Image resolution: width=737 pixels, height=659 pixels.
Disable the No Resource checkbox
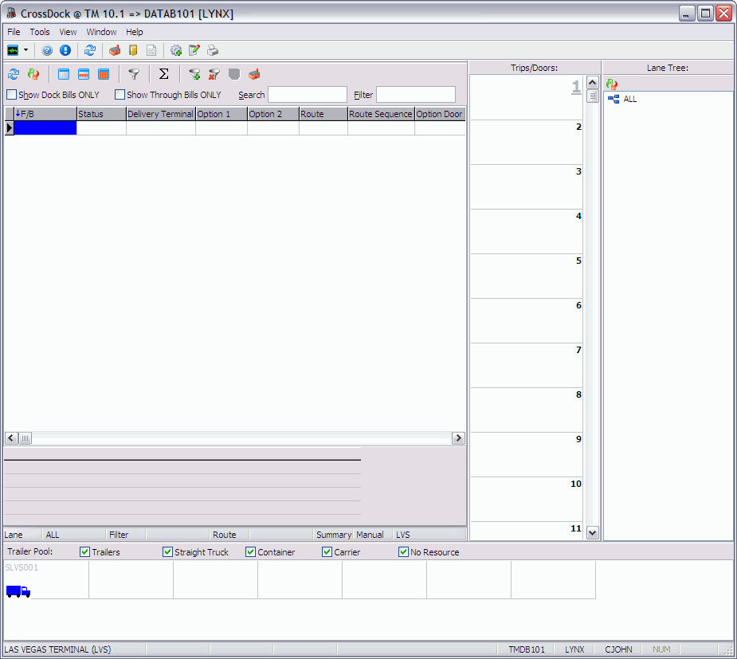(x=403, y=551)
